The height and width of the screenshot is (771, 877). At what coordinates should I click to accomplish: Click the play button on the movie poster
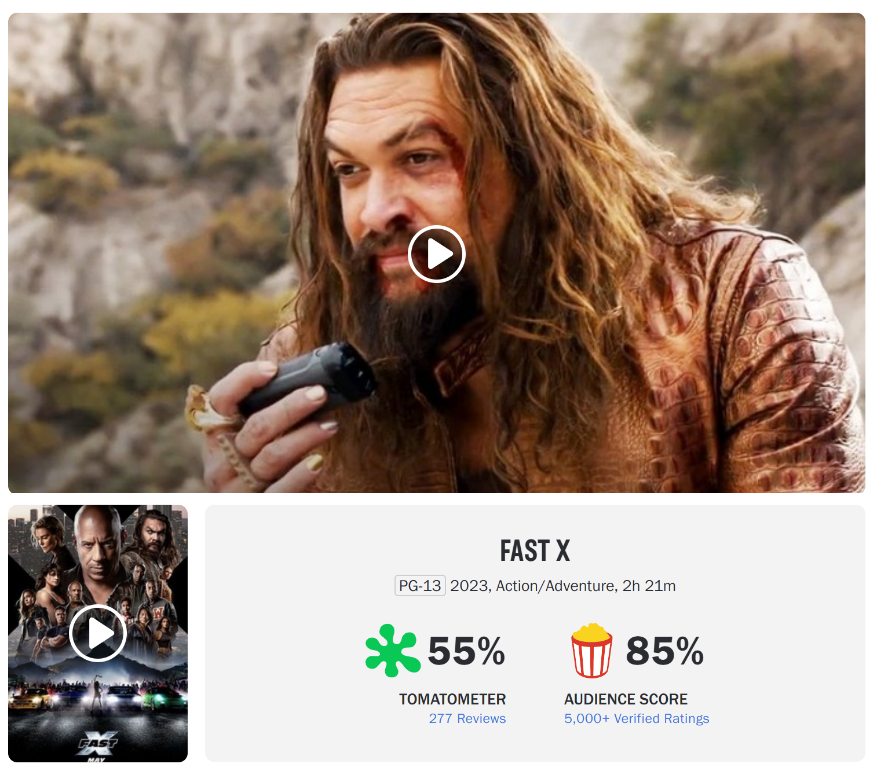(98, 633)
